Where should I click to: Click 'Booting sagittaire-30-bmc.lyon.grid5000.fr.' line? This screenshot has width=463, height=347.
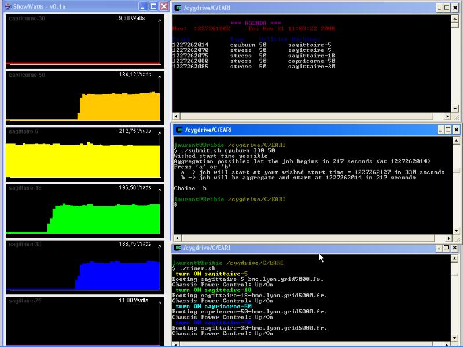coord(249,328)
